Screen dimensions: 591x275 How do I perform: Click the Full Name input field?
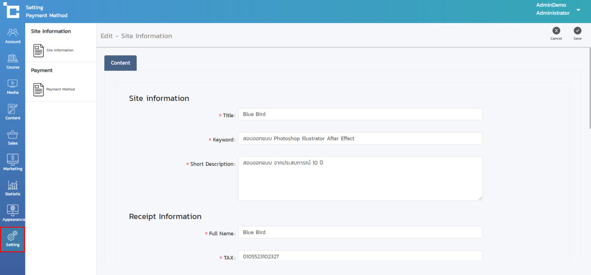point(360,232)
